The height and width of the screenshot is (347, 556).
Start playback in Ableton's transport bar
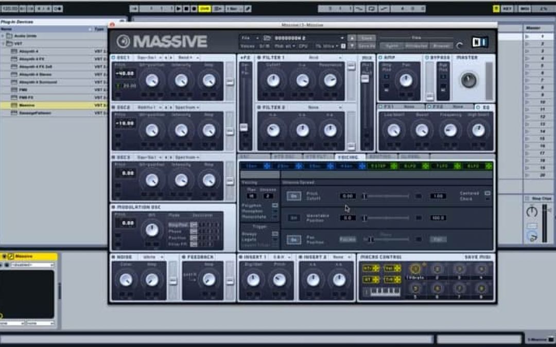[x=179, y=9]
